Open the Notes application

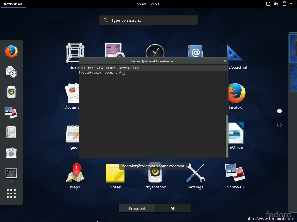point(115,173)
